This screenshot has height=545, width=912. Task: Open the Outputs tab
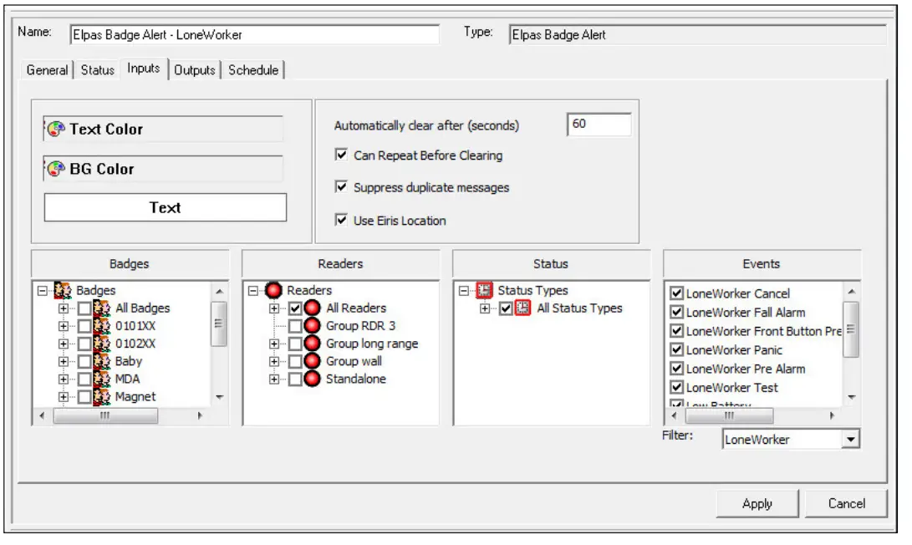(194, 70)
